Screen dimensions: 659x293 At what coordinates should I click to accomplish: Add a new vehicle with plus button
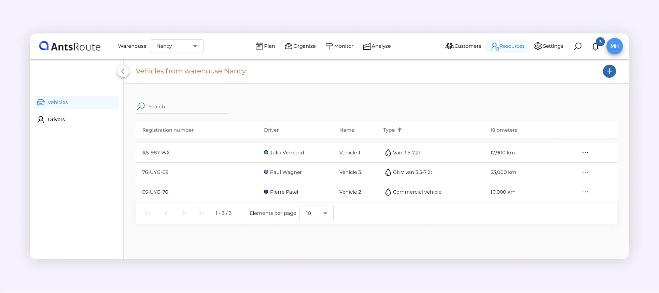tap(609, 71)
